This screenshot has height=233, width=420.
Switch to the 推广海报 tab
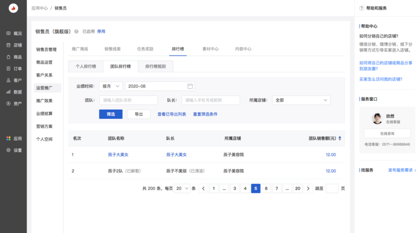pyautogui.click(x=80, y=49)
